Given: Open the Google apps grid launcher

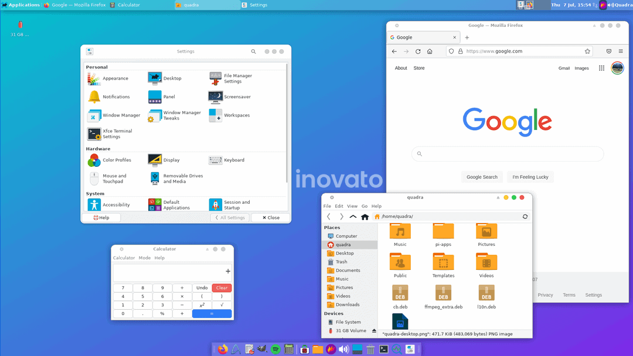Looking at the screenshot, I should tap(601, 68).
